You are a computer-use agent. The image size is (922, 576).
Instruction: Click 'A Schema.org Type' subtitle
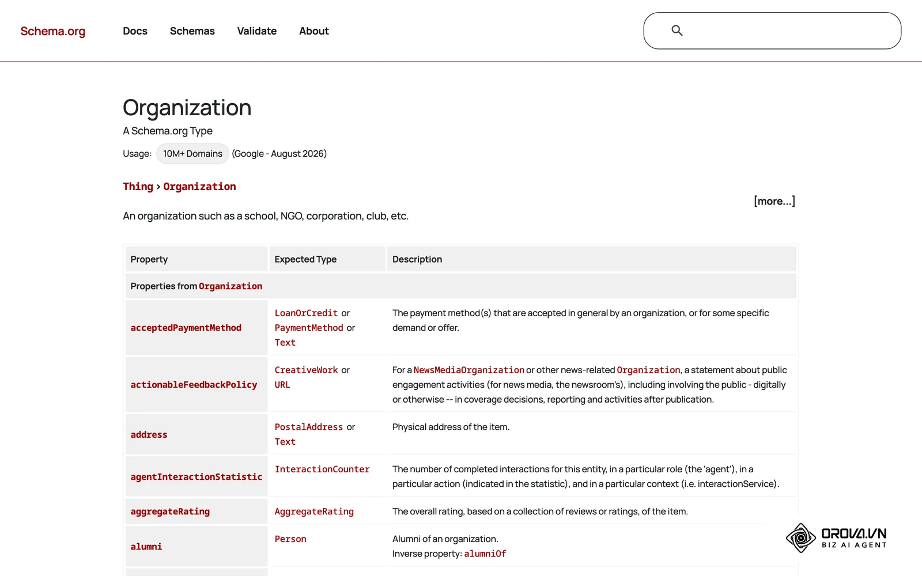[x=168, y=131]
